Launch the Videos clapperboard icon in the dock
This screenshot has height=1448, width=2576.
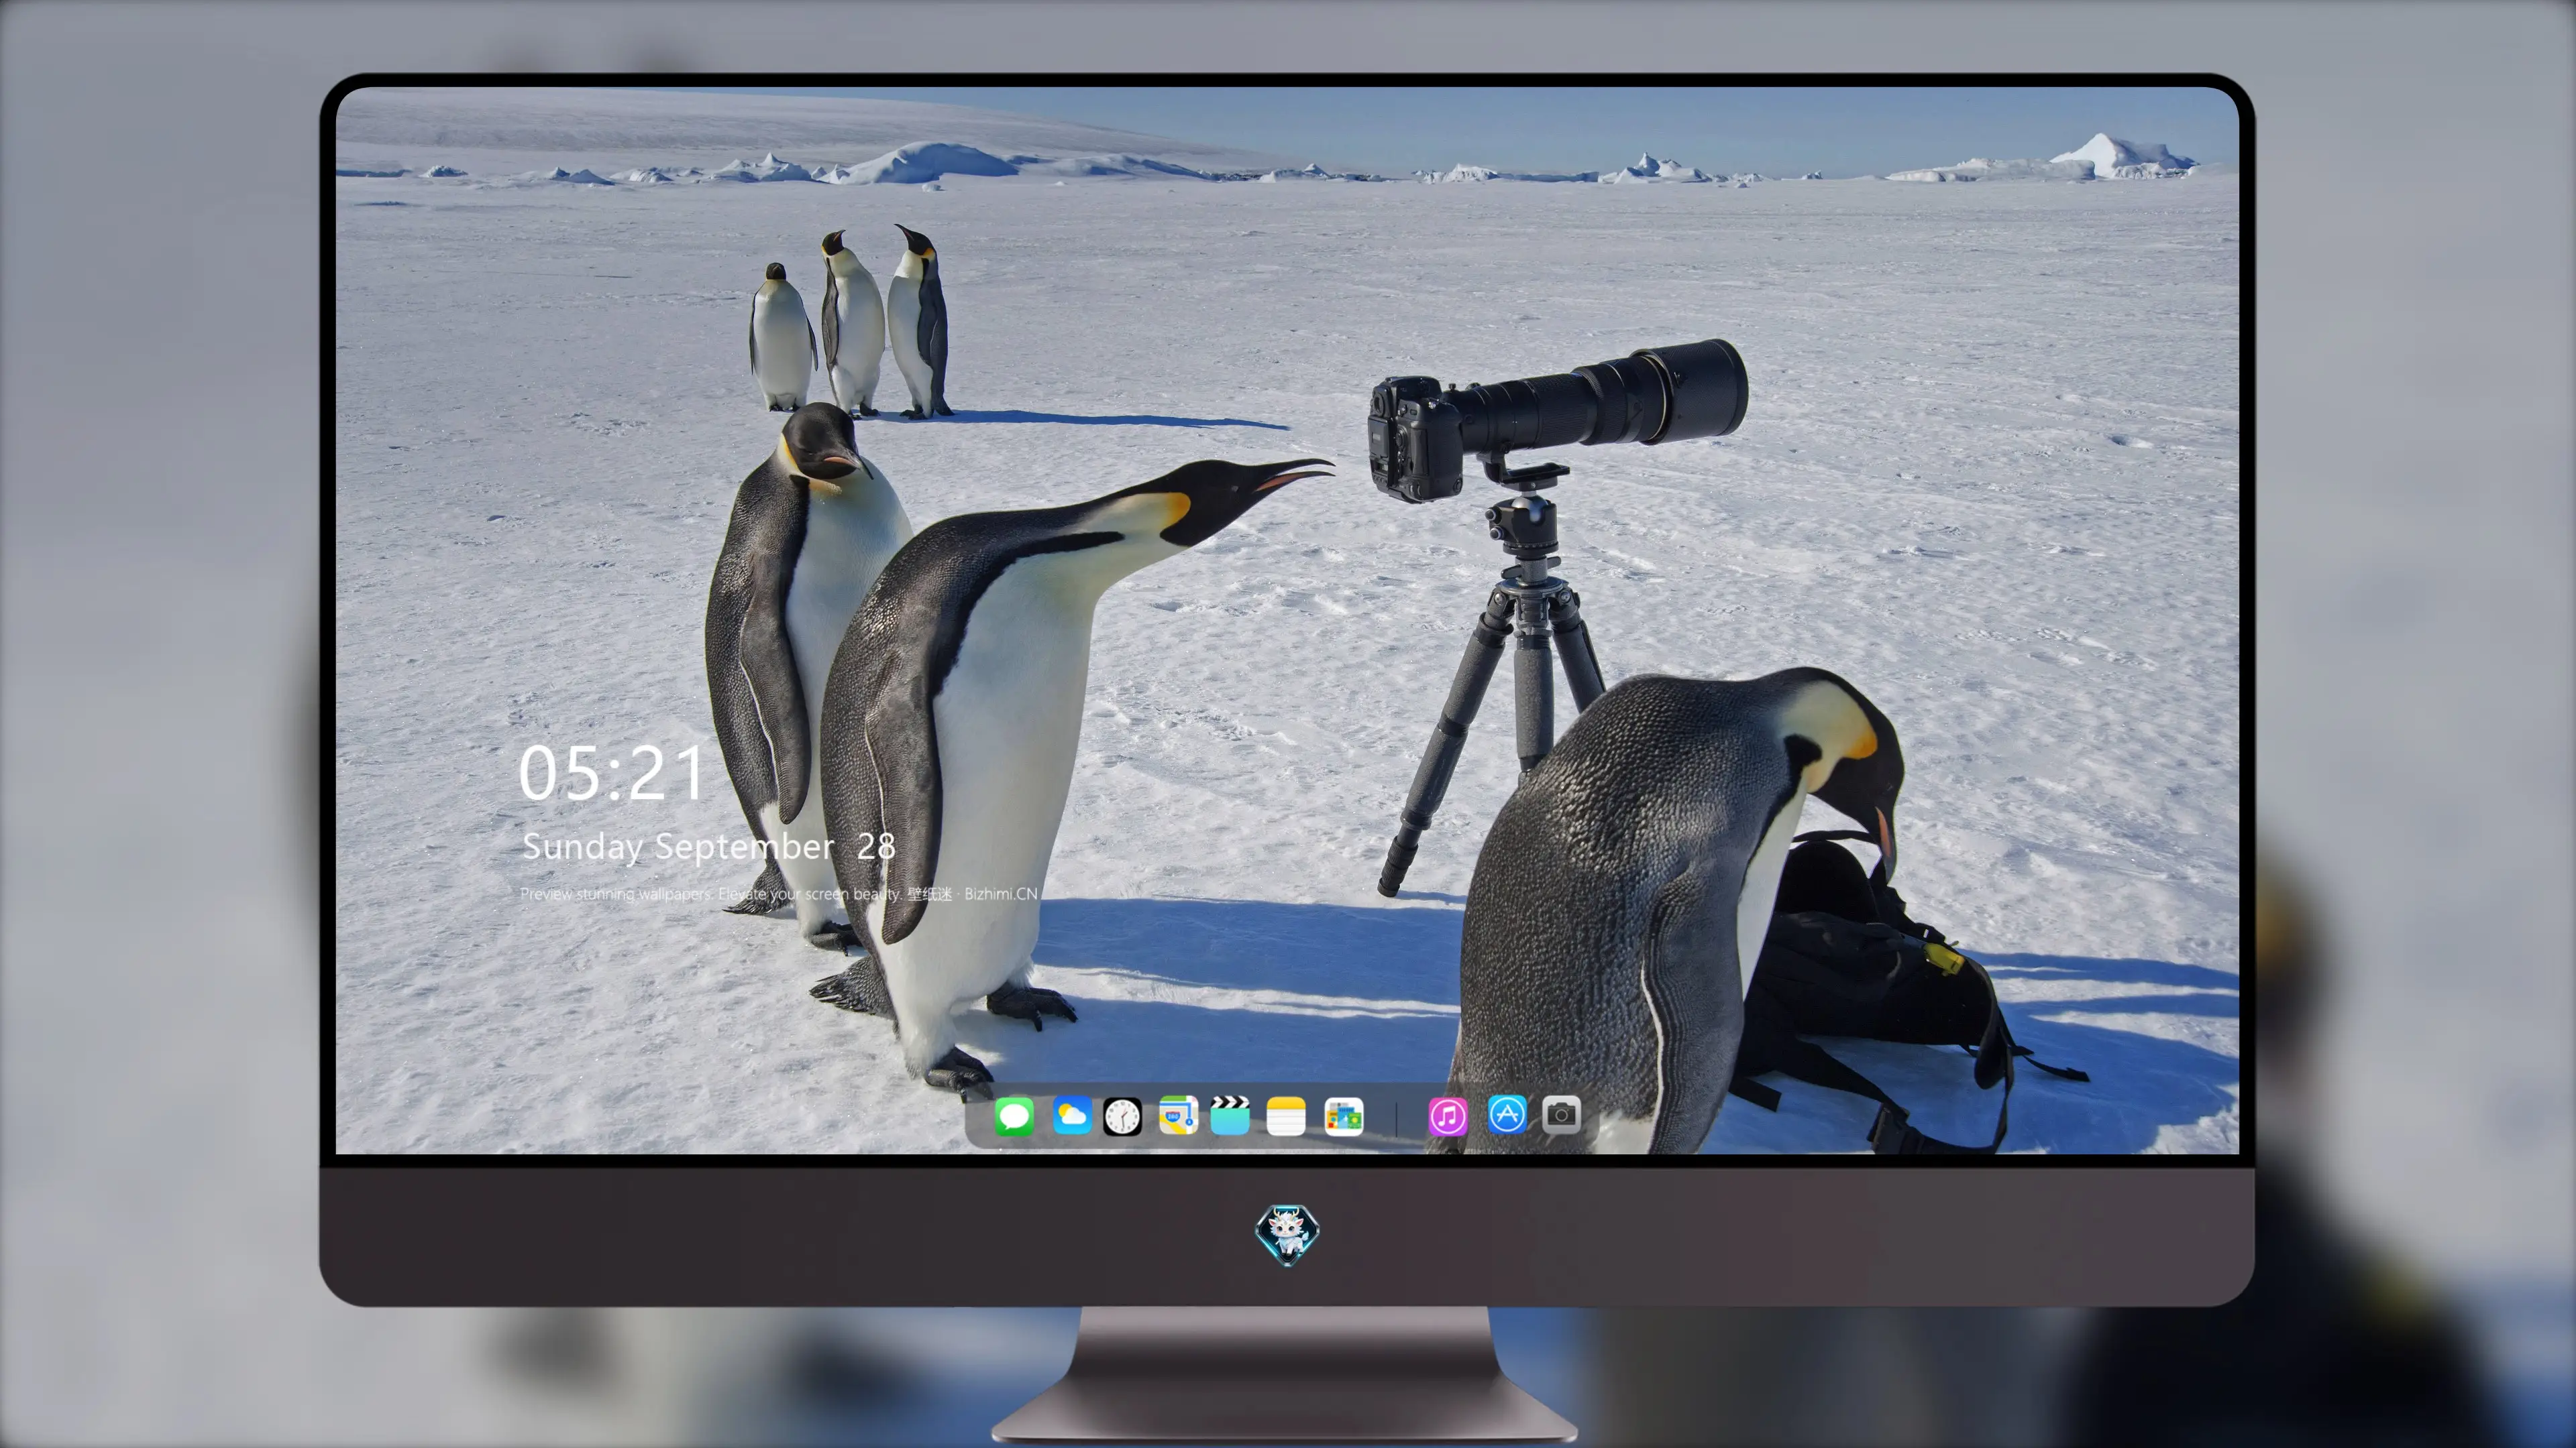(x=1230, y=1115)
